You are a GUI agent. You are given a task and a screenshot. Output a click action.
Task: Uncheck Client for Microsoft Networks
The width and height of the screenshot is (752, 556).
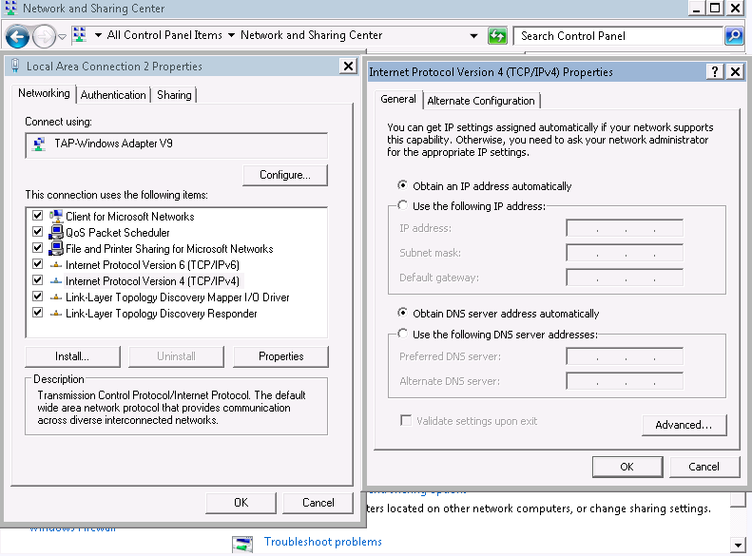pos(37,216)
